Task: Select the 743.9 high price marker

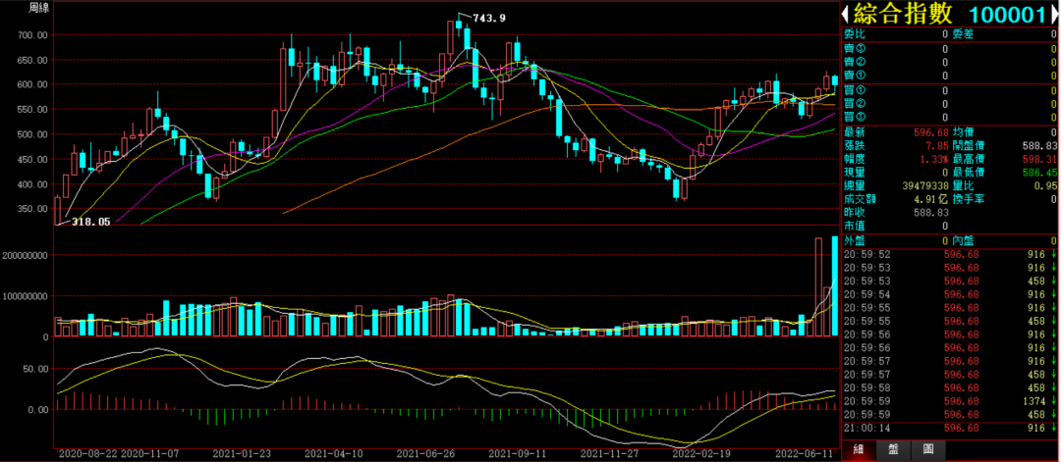Action: click(x=489, y=19)
